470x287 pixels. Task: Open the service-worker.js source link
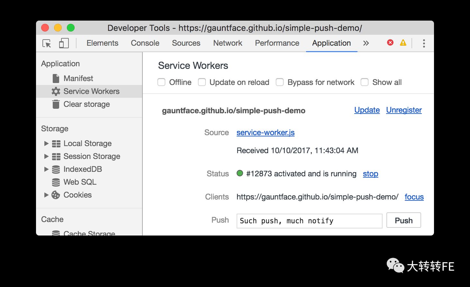(266, 133)
